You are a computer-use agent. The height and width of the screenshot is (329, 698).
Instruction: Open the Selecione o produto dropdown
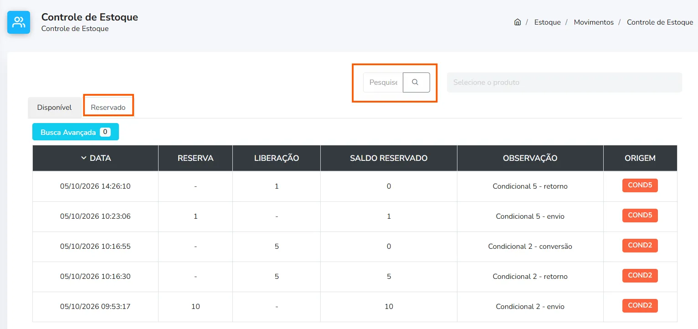(565, 82)
